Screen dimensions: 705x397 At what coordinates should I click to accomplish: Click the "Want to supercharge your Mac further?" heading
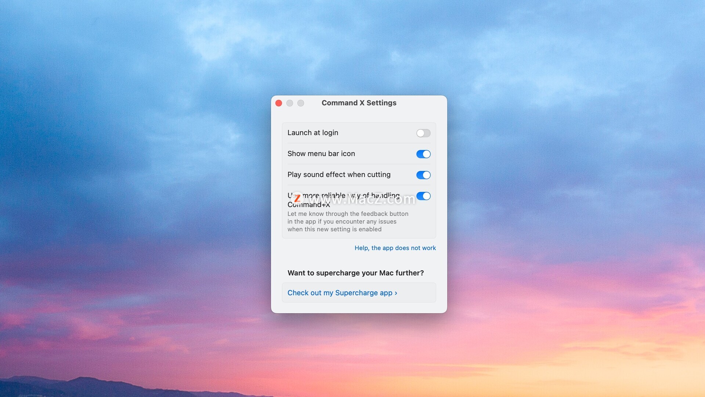(x=355, y=273)
